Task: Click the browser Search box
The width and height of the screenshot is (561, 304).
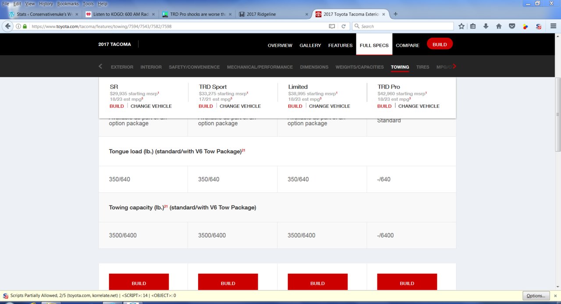Action: 402,26
